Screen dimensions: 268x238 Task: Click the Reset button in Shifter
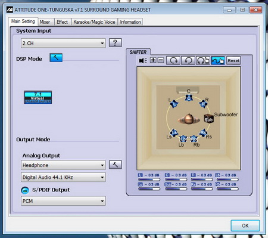pyautogui.click(x=233, y=60)
